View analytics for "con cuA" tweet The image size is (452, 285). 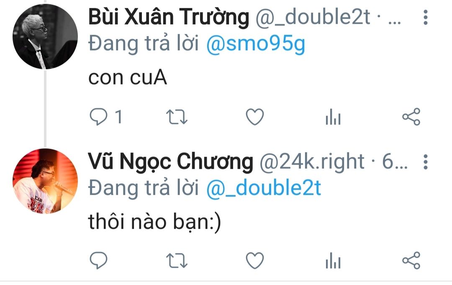coord(333,117)
